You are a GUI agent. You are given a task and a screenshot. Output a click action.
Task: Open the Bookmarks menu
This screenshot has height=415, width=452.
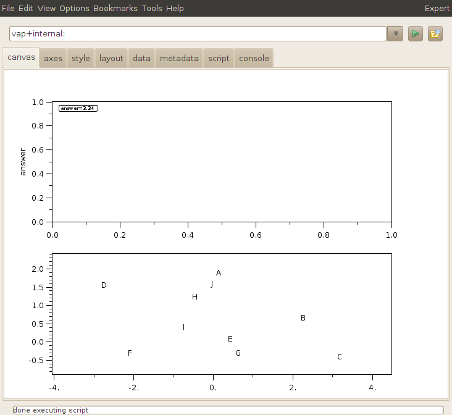point(115,8)
